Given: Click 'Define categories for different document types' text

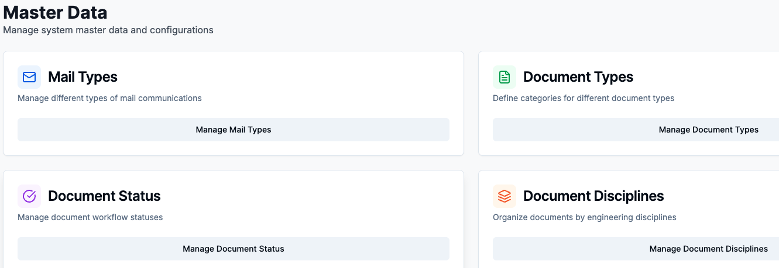Looking at the screenshot, I should [583, 98].
